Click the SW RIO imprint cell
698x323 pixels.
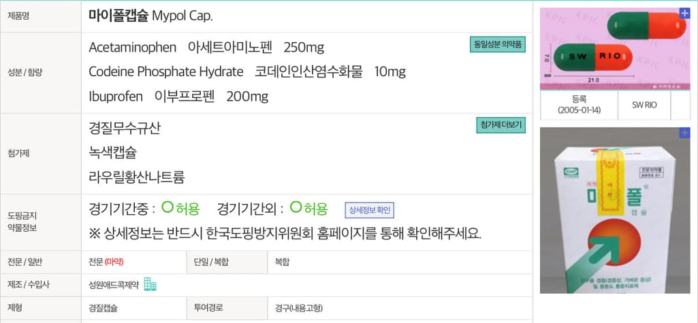(x=644, y=105)
